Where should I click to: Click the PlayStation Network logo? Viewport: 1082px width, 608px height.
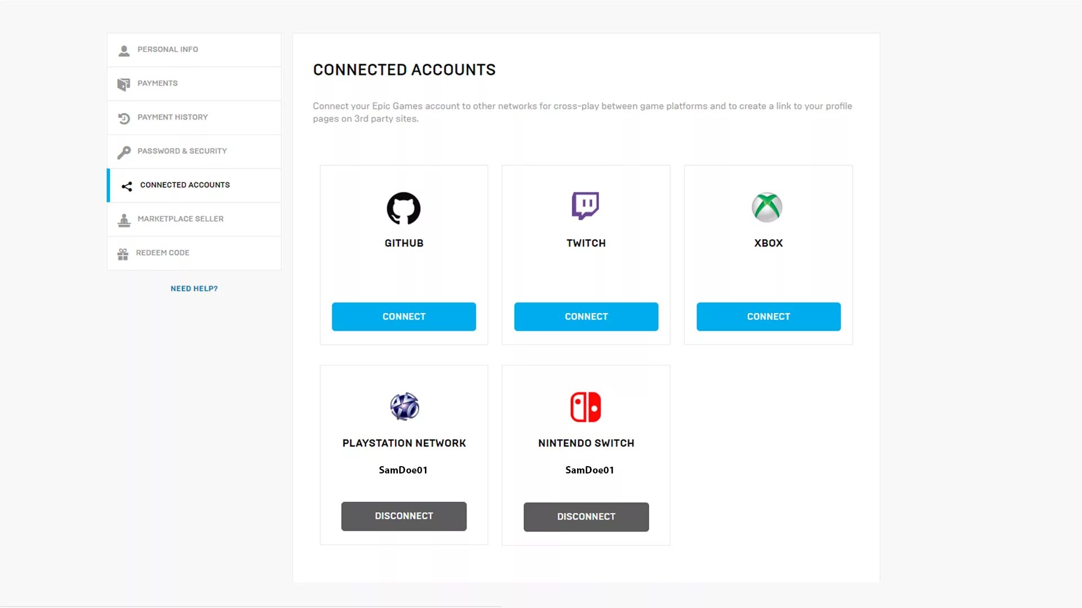(x=404, y=406)
